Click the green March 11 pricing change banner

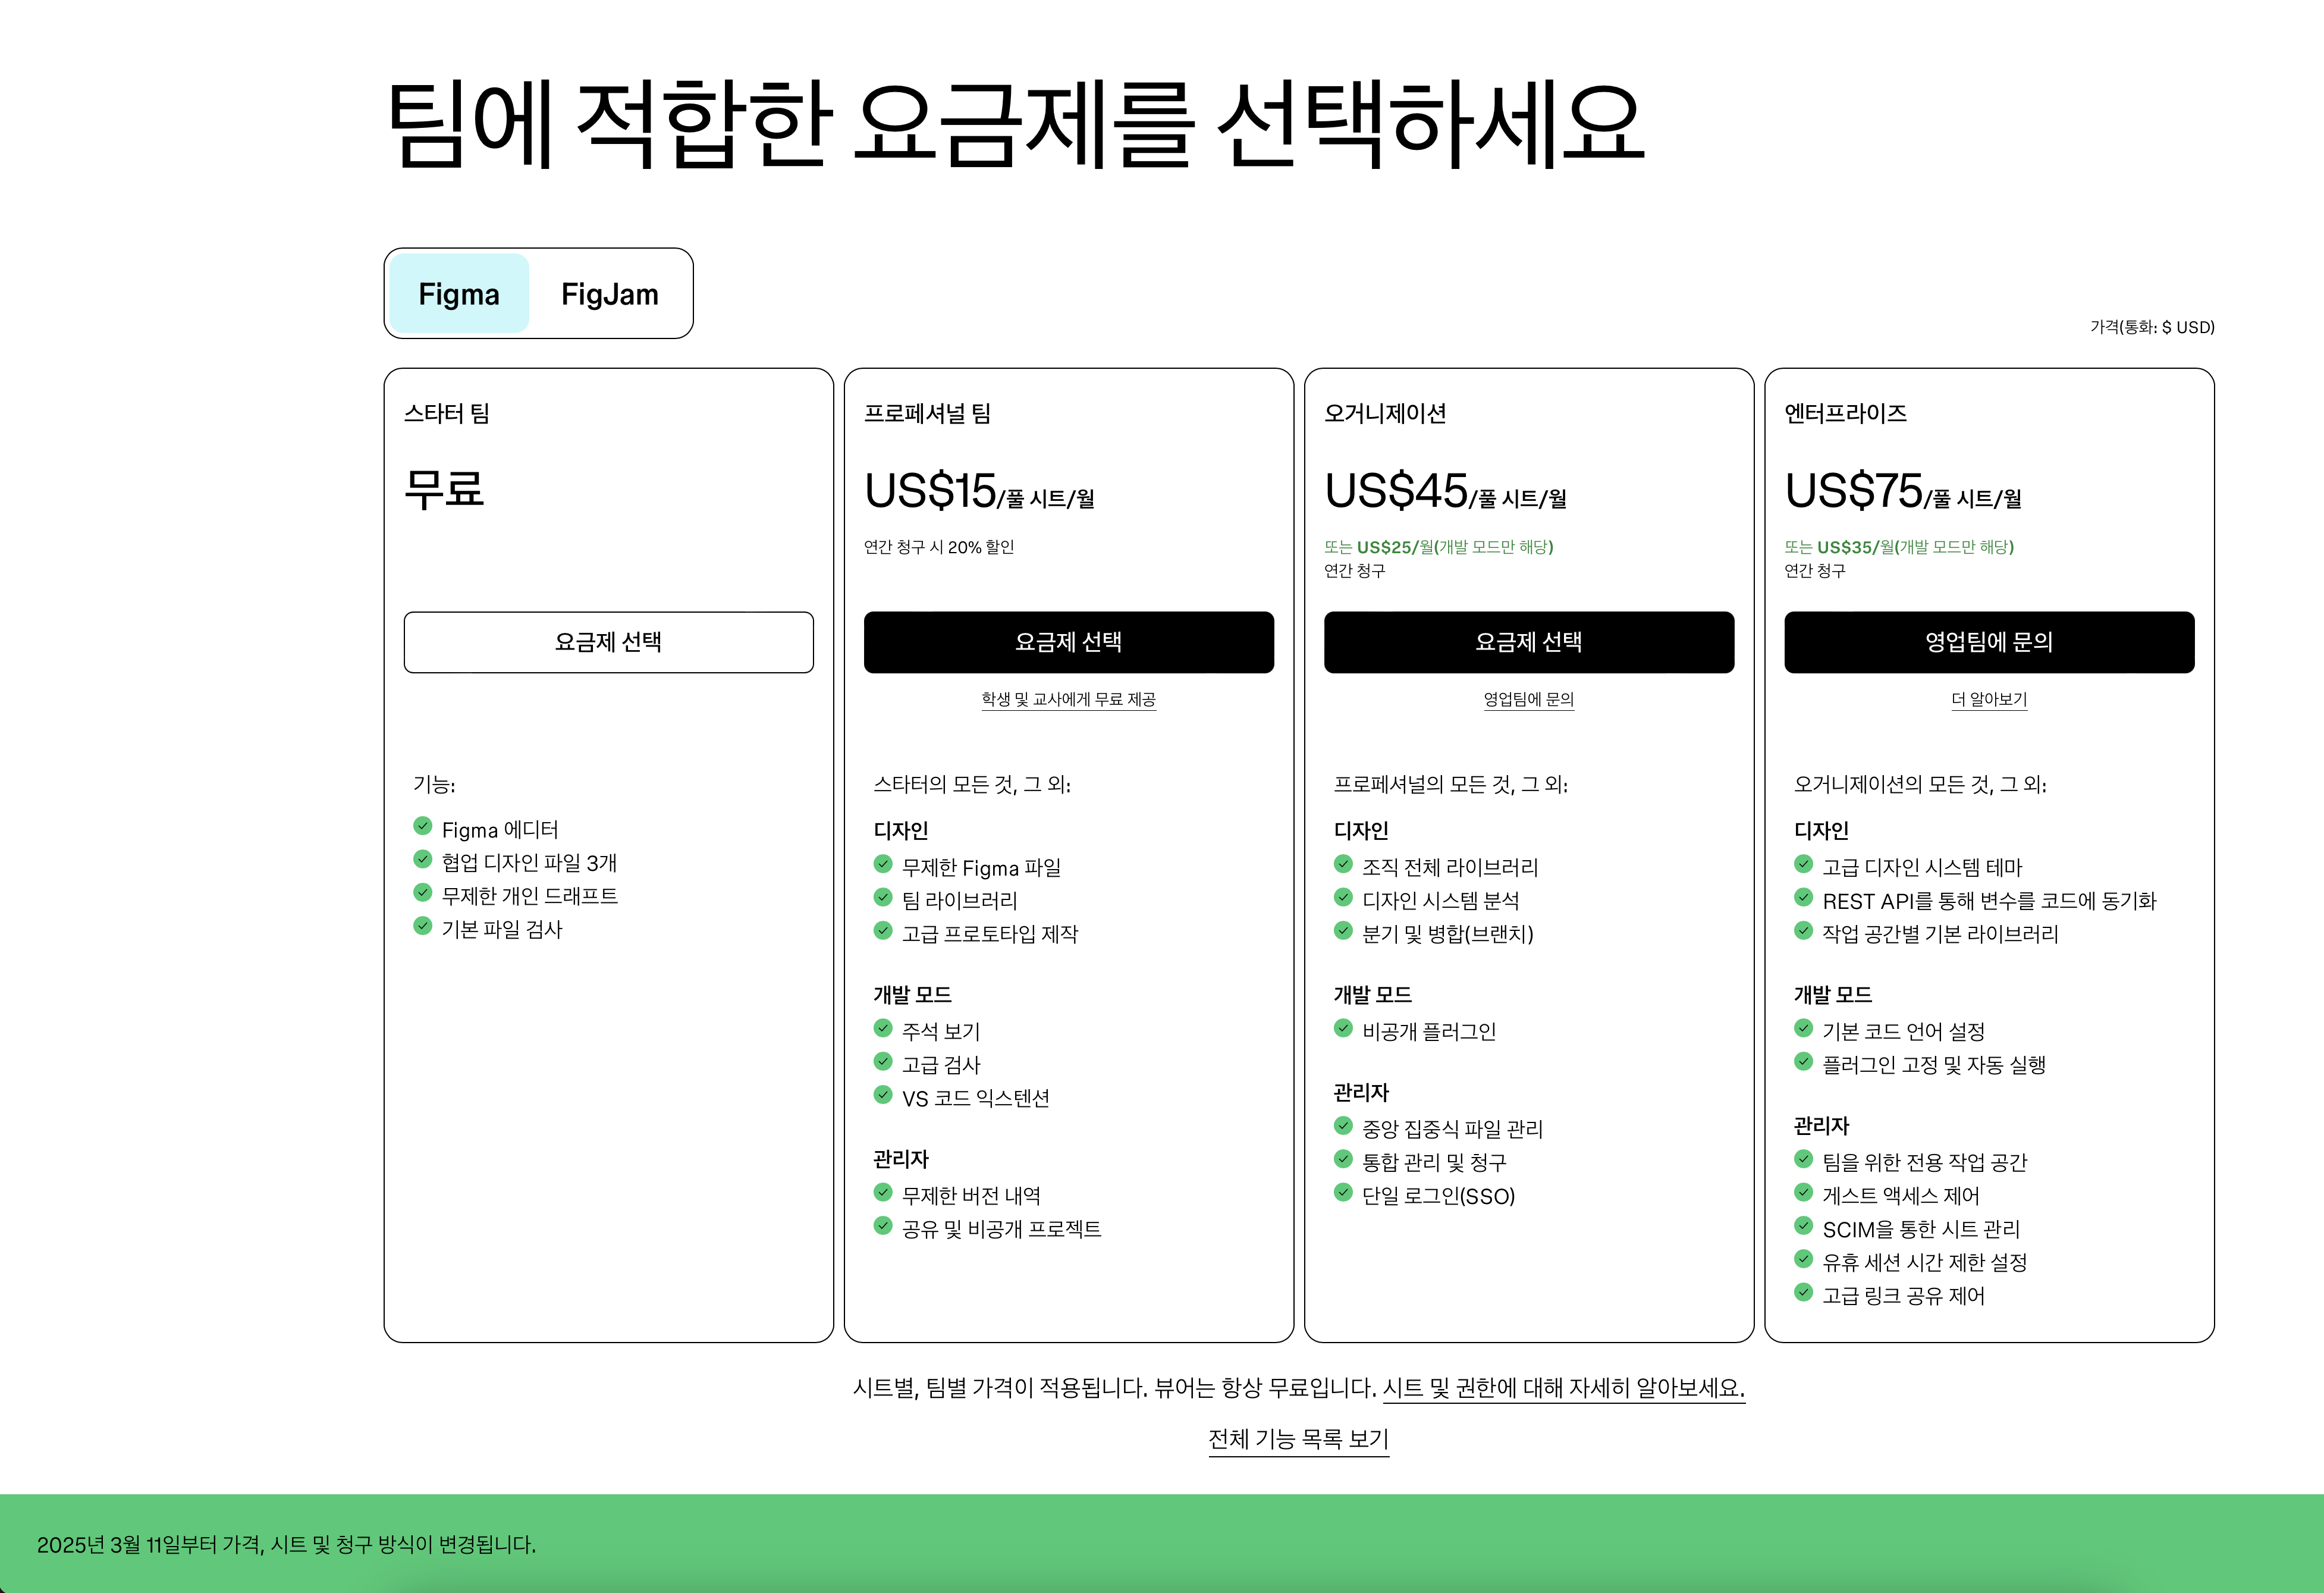[286, 1545]
